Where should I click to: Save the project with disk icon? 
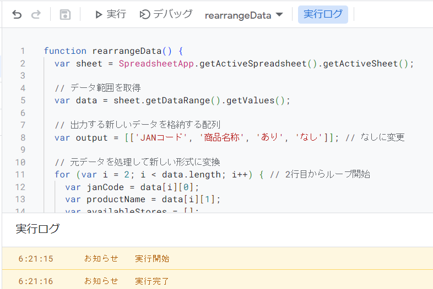click(65, 14)
